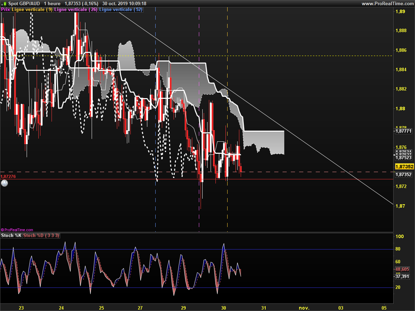The image size is (415, 311).
Task: Click the '1 heure' timeframe text
Action: click(x=52, y=3)
